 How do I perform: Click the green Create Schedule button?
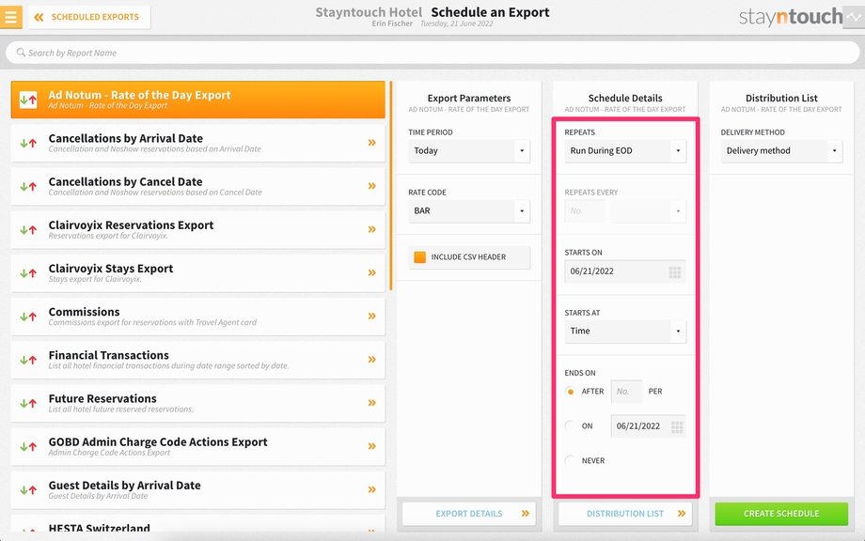tap(781, 514)
